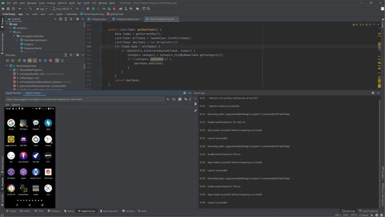Image resolution: width=385 pixels, height=217 pixels.
Task: Click the folder icon in Applet Runner toolbar
Action: 174,99
